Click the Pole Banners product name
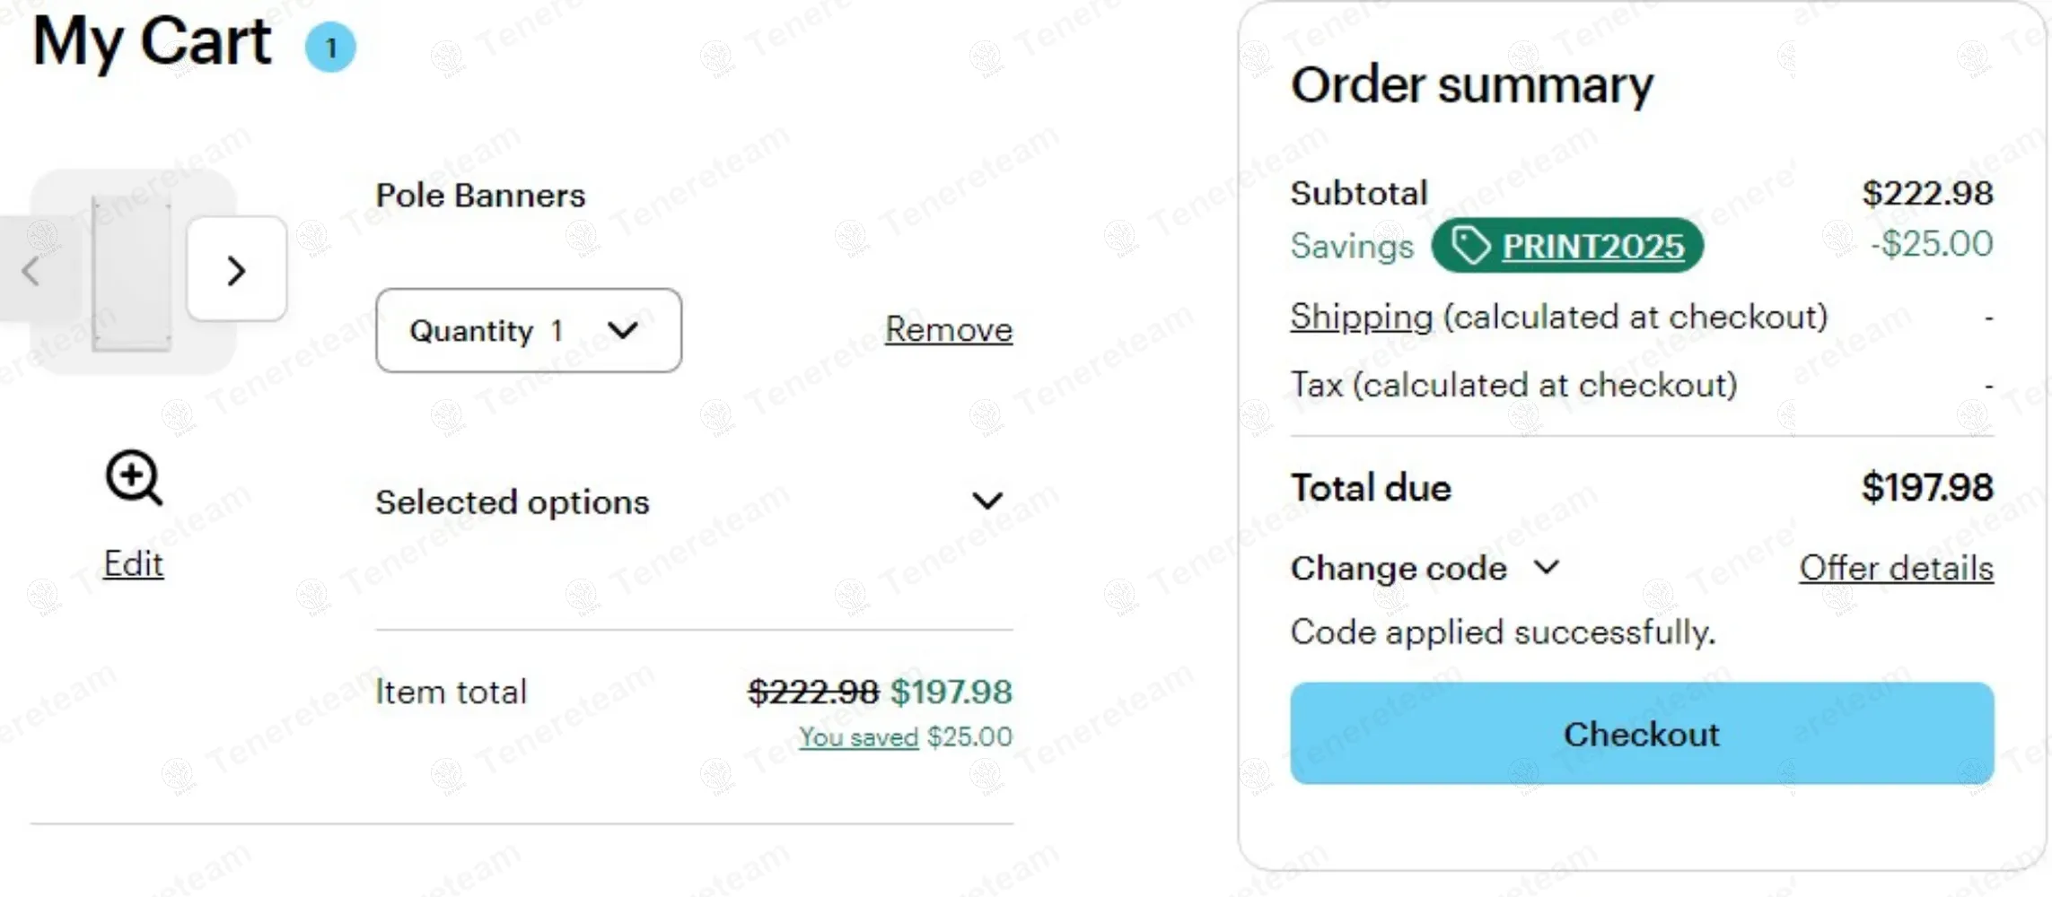This screenshot has height=897, width=2052. [x=480, y=196]
